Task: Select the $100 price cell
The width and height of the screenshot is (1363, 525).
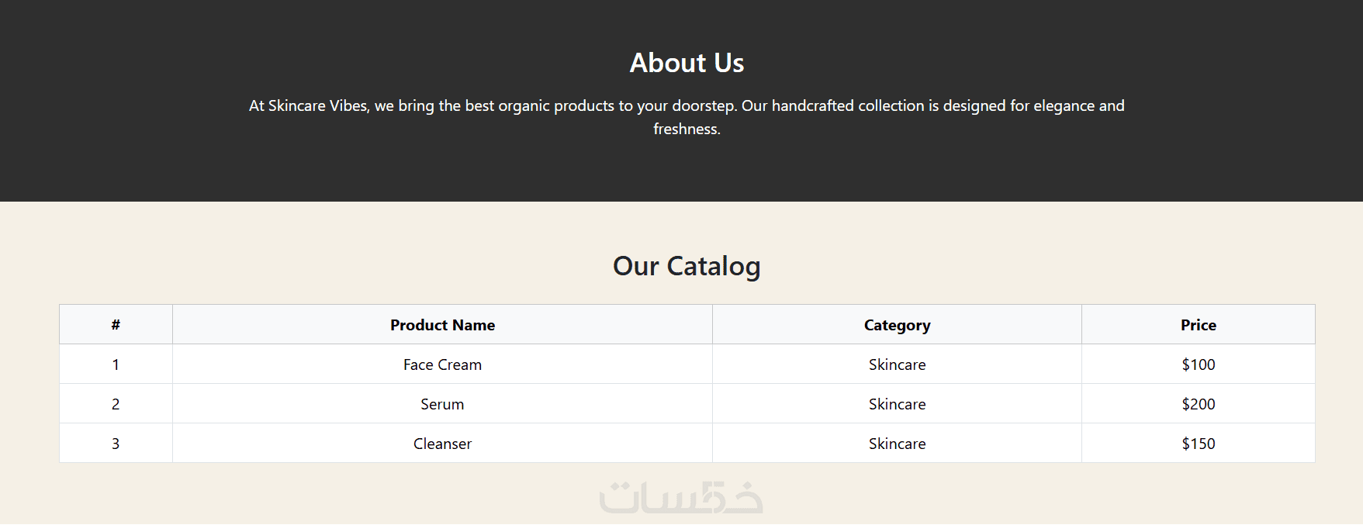Action: click(x=1198, y=364)
